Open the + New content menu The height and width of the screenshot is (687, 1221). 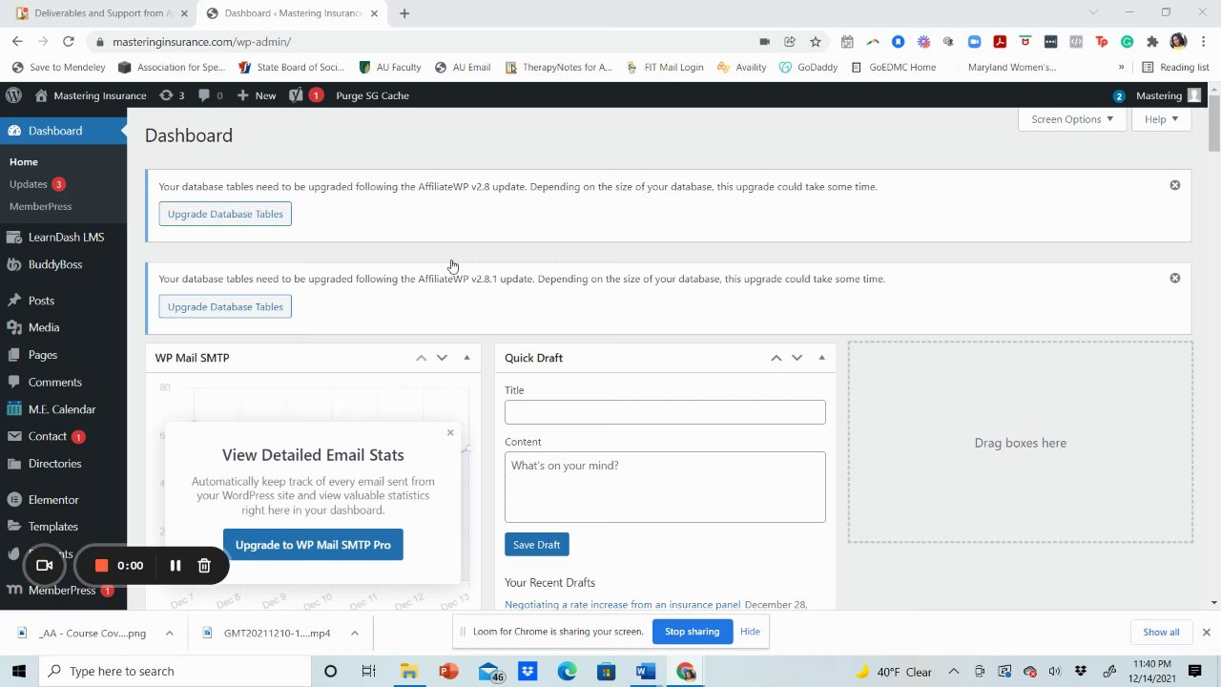click(256, 95)
